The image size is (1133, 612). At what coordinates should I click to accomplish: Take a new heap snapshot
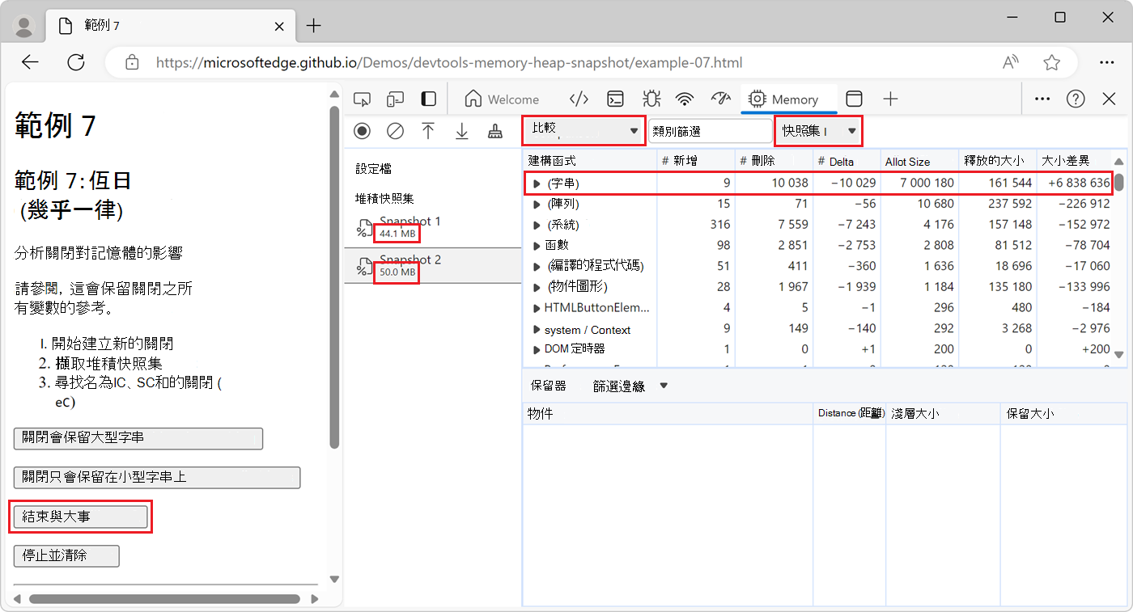pyautogui.click(x=362, y=131)
